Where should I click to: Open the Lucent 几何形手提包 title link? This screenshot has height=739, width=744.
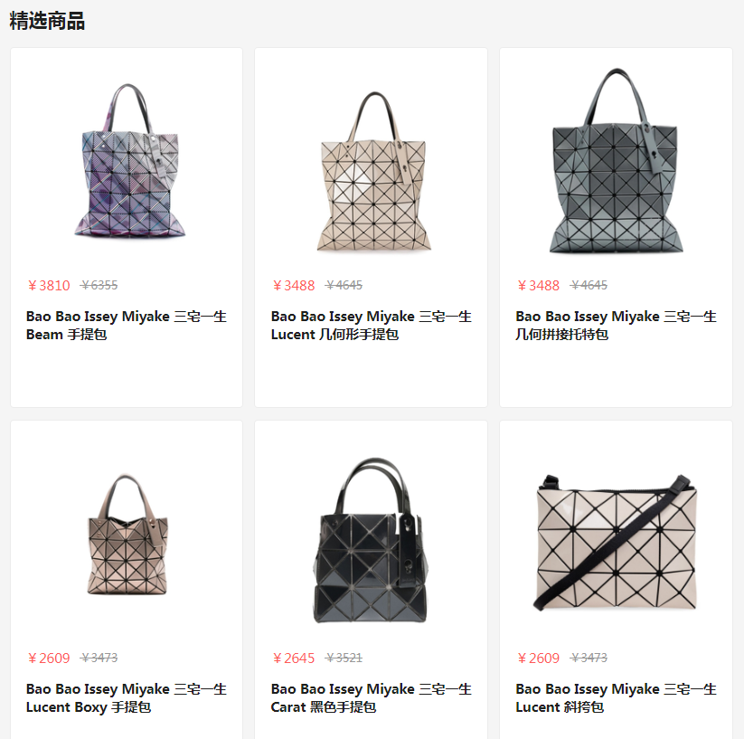point(371,325)
